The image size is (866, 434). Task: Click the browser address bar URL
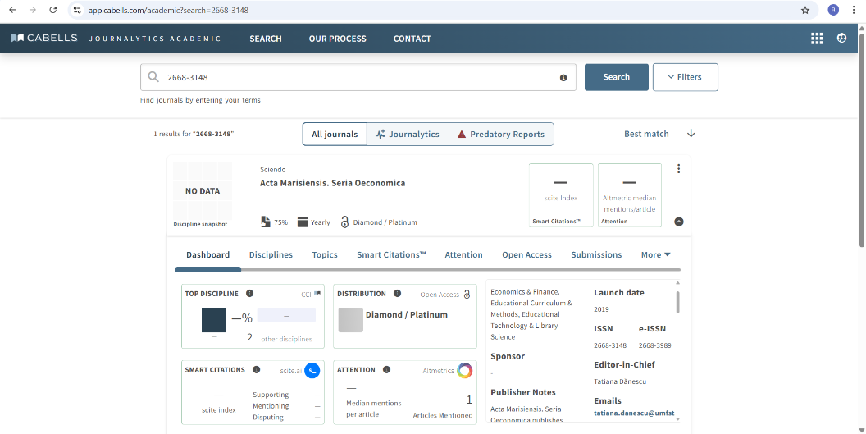pyautogui.click(x=168, y=10)
